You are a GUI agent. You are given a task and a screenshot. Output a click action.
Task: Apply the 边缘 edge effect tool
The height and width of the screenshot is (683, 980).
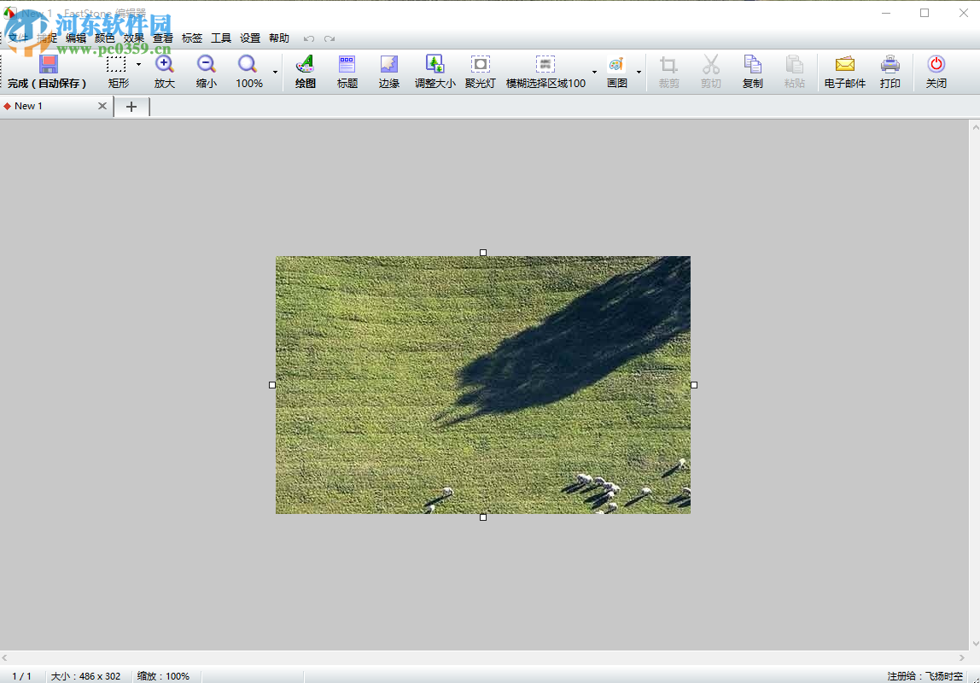[x=388, y=65]
